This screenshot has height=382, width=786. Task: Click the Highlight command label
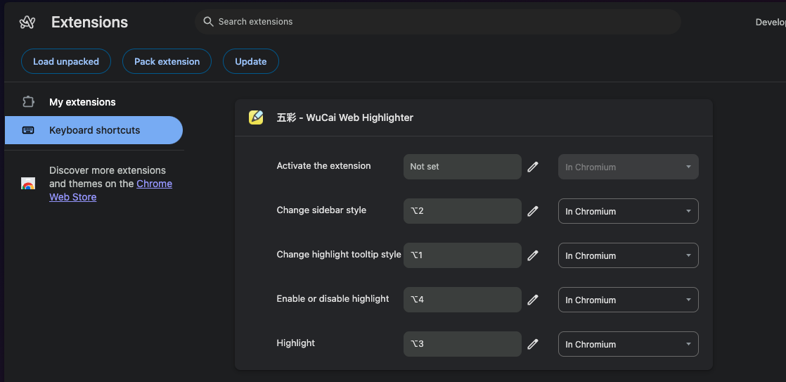click(295, 343)
